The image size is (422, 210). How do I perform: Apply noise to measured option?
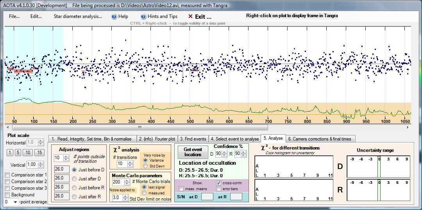(x=144, y=193)
